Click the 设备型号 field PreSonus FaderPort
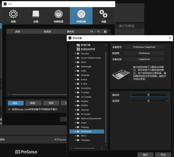 pos(144,47)
